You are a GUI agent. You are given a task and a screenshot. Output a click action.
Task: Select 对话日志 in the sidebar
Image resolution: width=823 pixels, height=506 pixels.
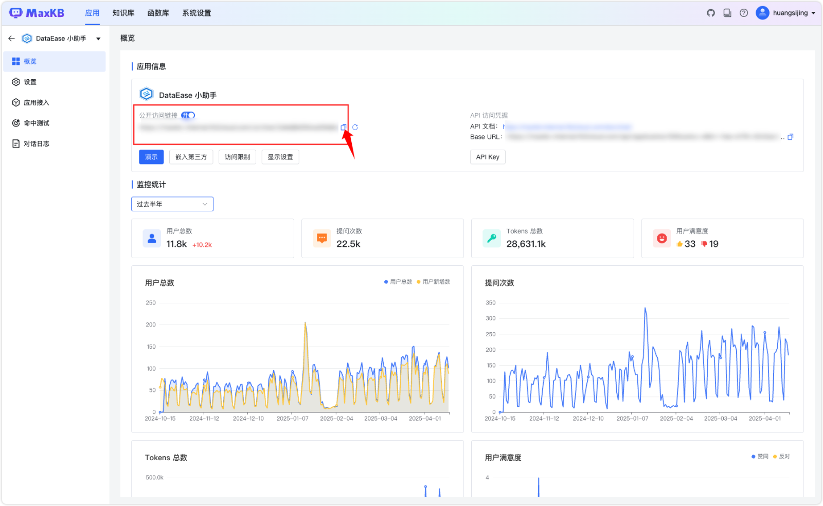(55, 143)
